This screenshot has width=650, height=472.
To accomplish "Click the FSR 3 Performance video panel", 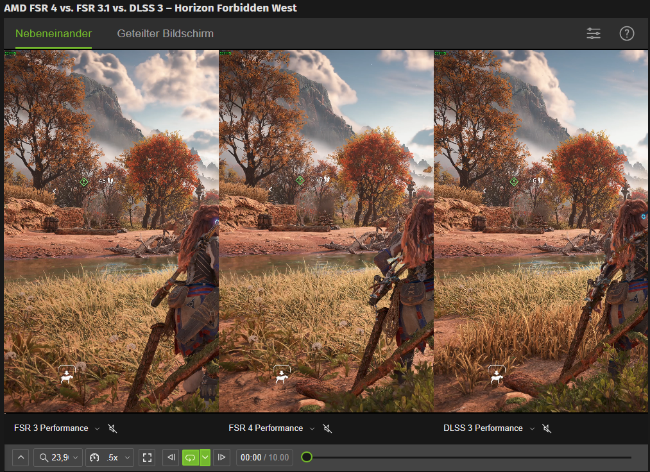I will click(x=111, y=232).
